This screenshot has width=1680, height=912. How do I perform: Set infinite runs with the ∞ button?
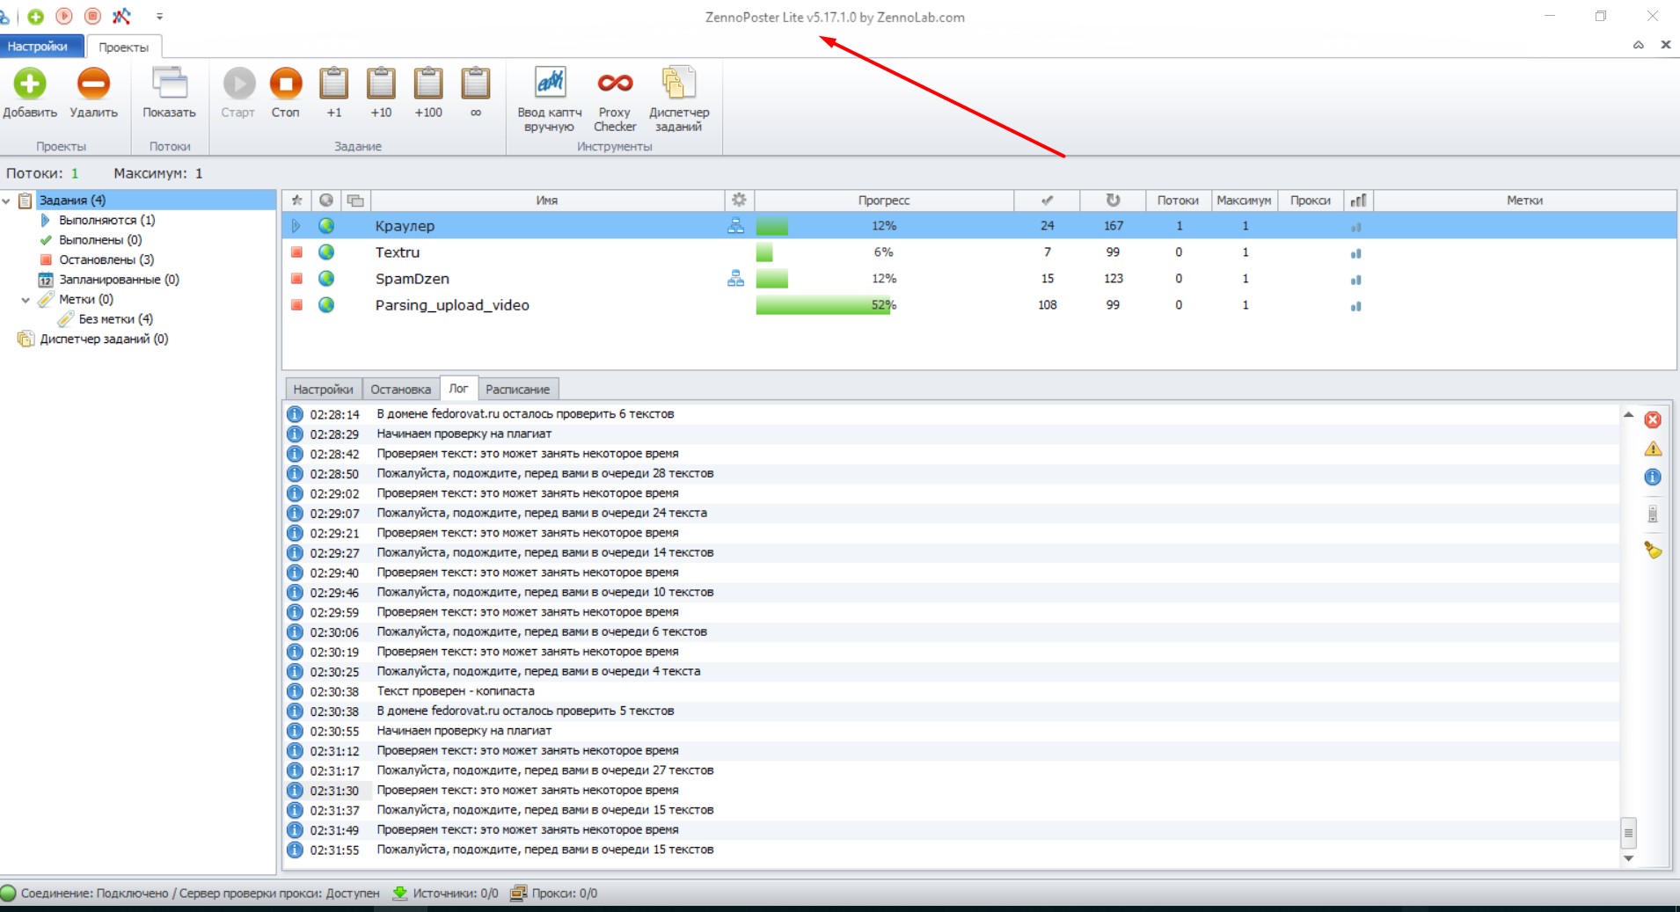tap(476, 93)
